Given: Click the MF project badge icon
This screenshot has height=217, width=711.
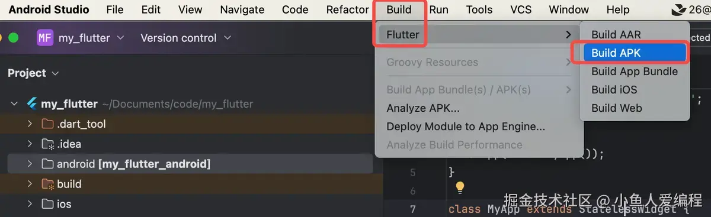Looking at the screenshot, I should click(45, 38).
